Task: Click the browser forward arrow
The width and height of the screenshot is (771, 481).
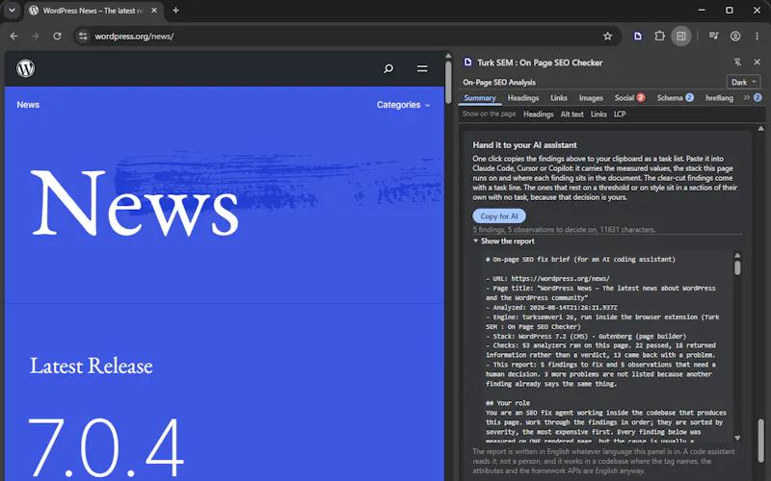Action: [x=36, y=36]
